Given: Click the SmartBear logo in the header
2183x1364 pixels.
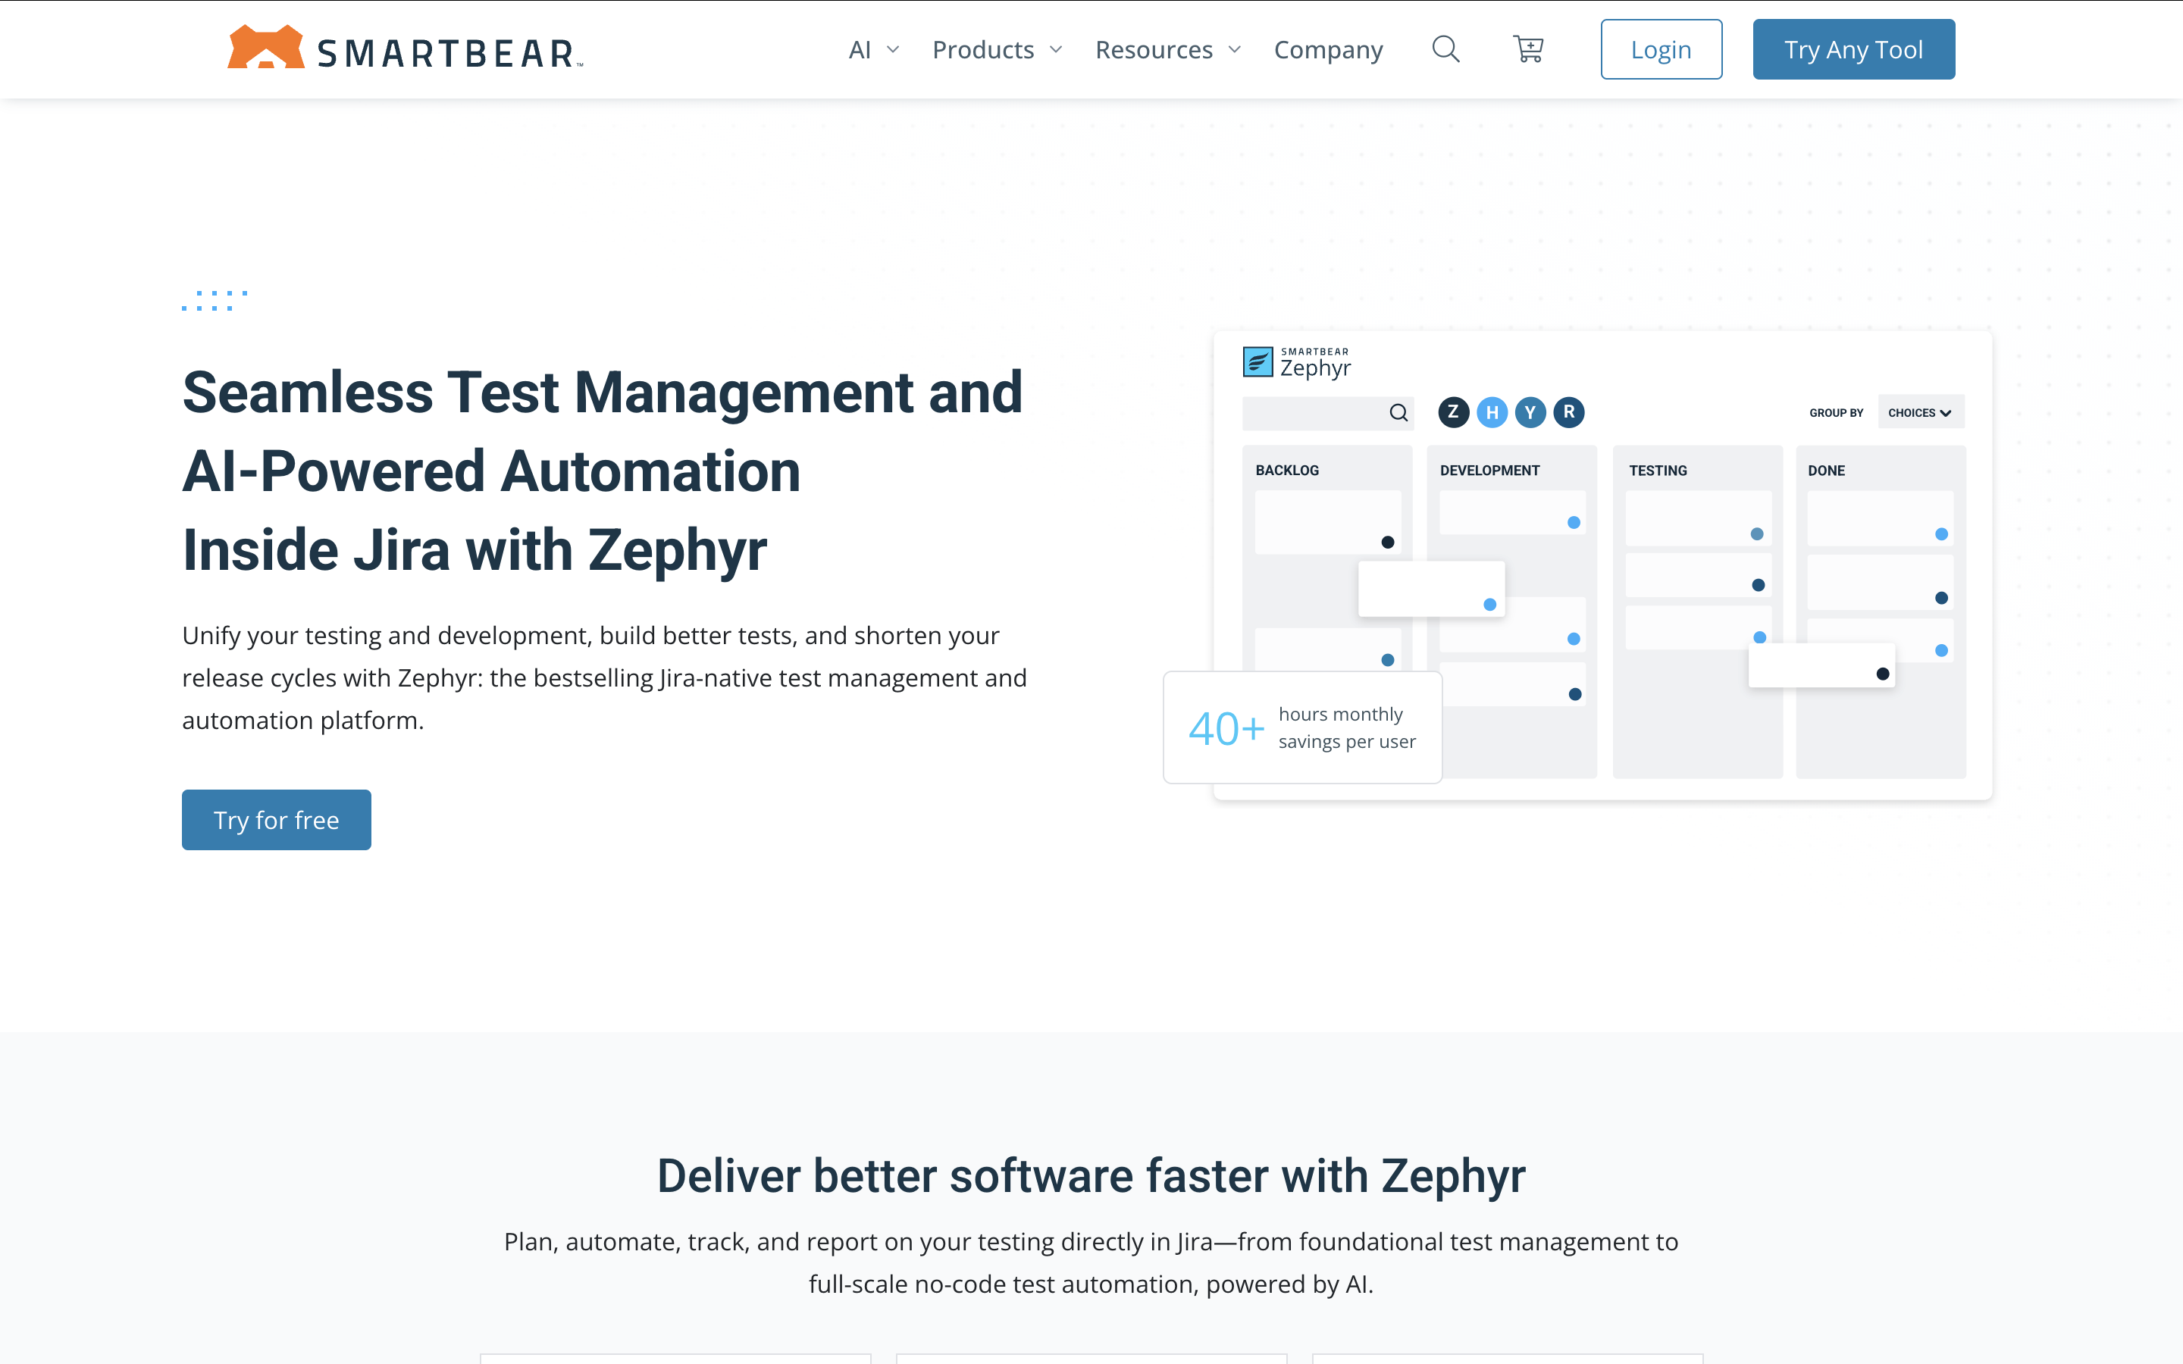Looking at the screenshot, I should pyautogui.click(x=405, y=48).
